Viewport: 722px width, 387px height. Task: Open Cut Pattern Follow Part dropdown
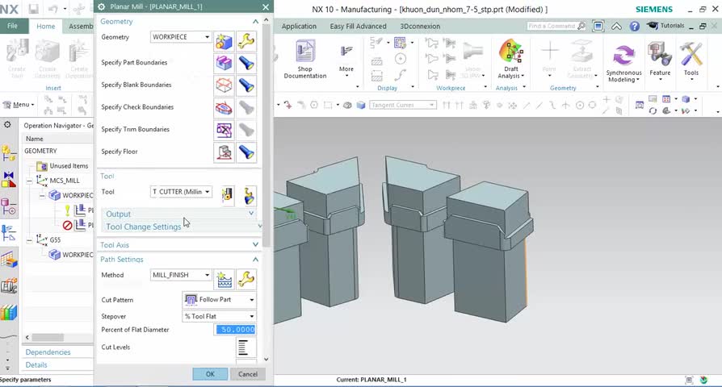tap(220, 300)
